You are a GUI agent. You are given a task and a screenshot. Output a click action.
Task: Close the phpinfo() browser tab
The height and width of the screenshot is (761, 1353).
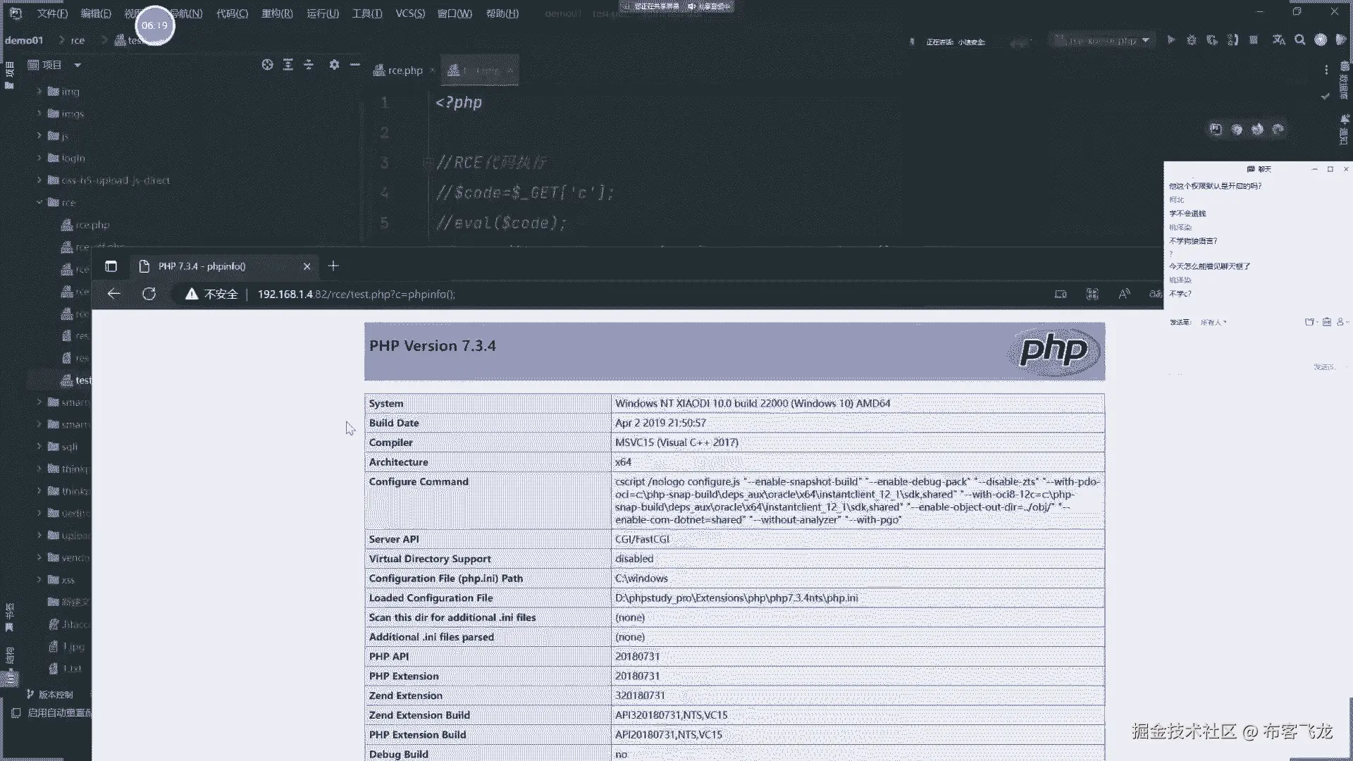point(307,266)
